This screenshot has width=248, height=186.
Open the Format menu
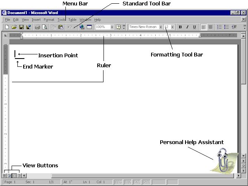[49, 20]
